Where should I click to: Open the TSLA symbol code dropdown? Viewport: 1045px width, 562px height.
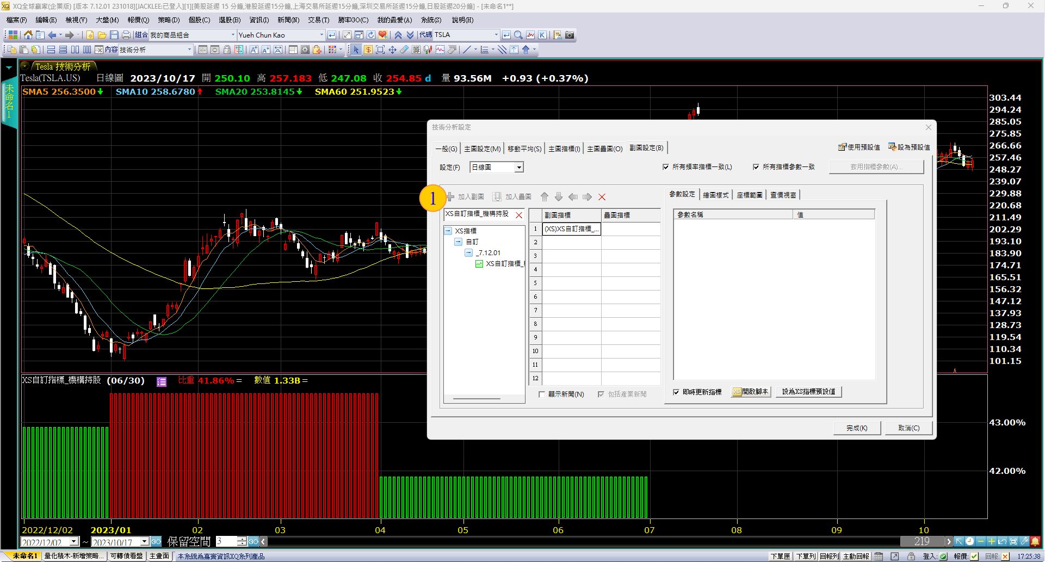496,35
